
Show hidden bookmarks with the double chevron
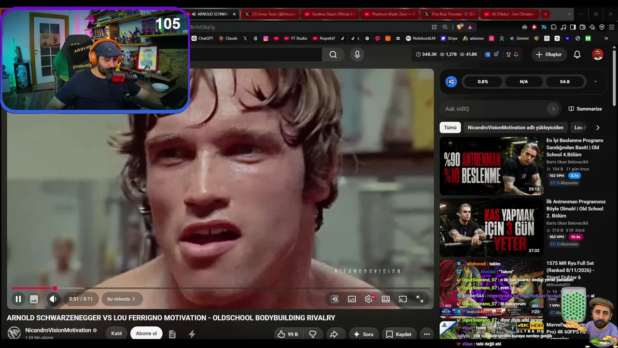606,38
